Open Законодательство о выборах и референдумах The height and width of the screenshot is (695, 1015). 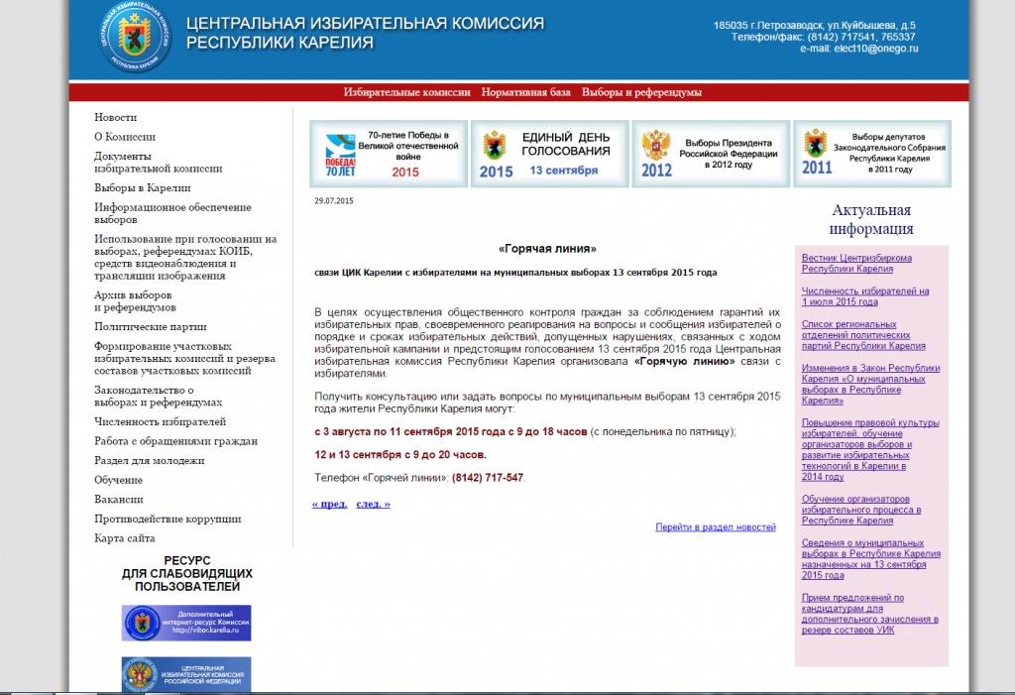(158, 396)
